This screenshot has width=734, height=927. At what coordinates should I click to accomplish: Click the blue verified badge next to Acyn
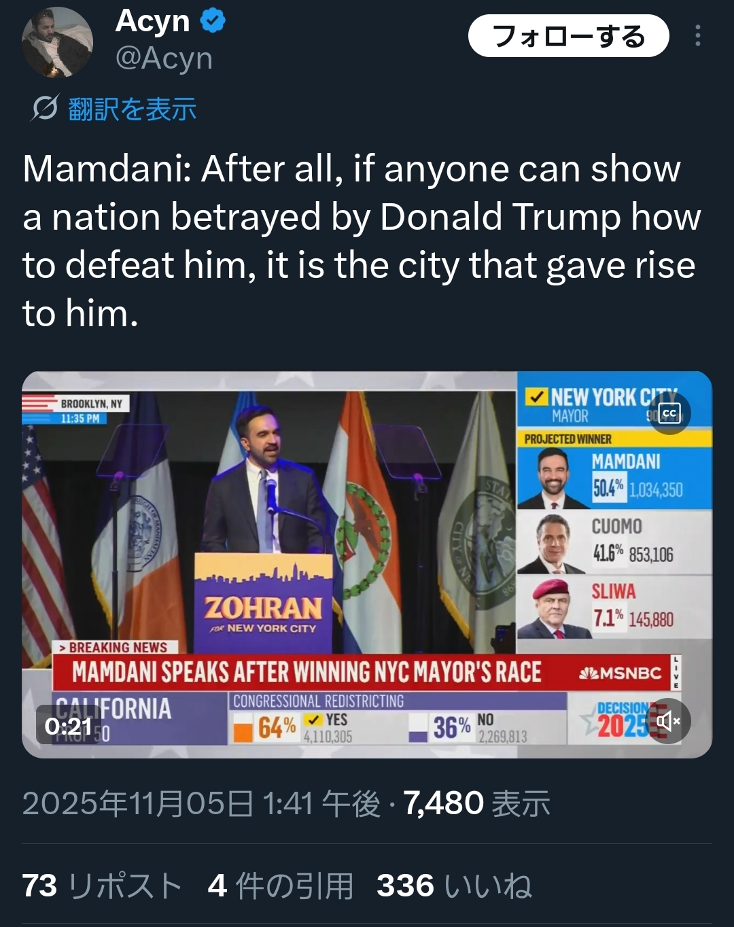[213, 21]
